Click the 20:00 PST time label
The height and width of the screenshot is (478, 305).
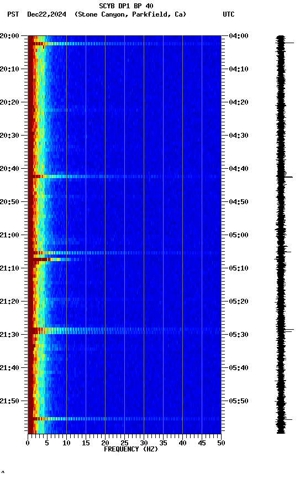pyautogui.click(x=9, y=36)
